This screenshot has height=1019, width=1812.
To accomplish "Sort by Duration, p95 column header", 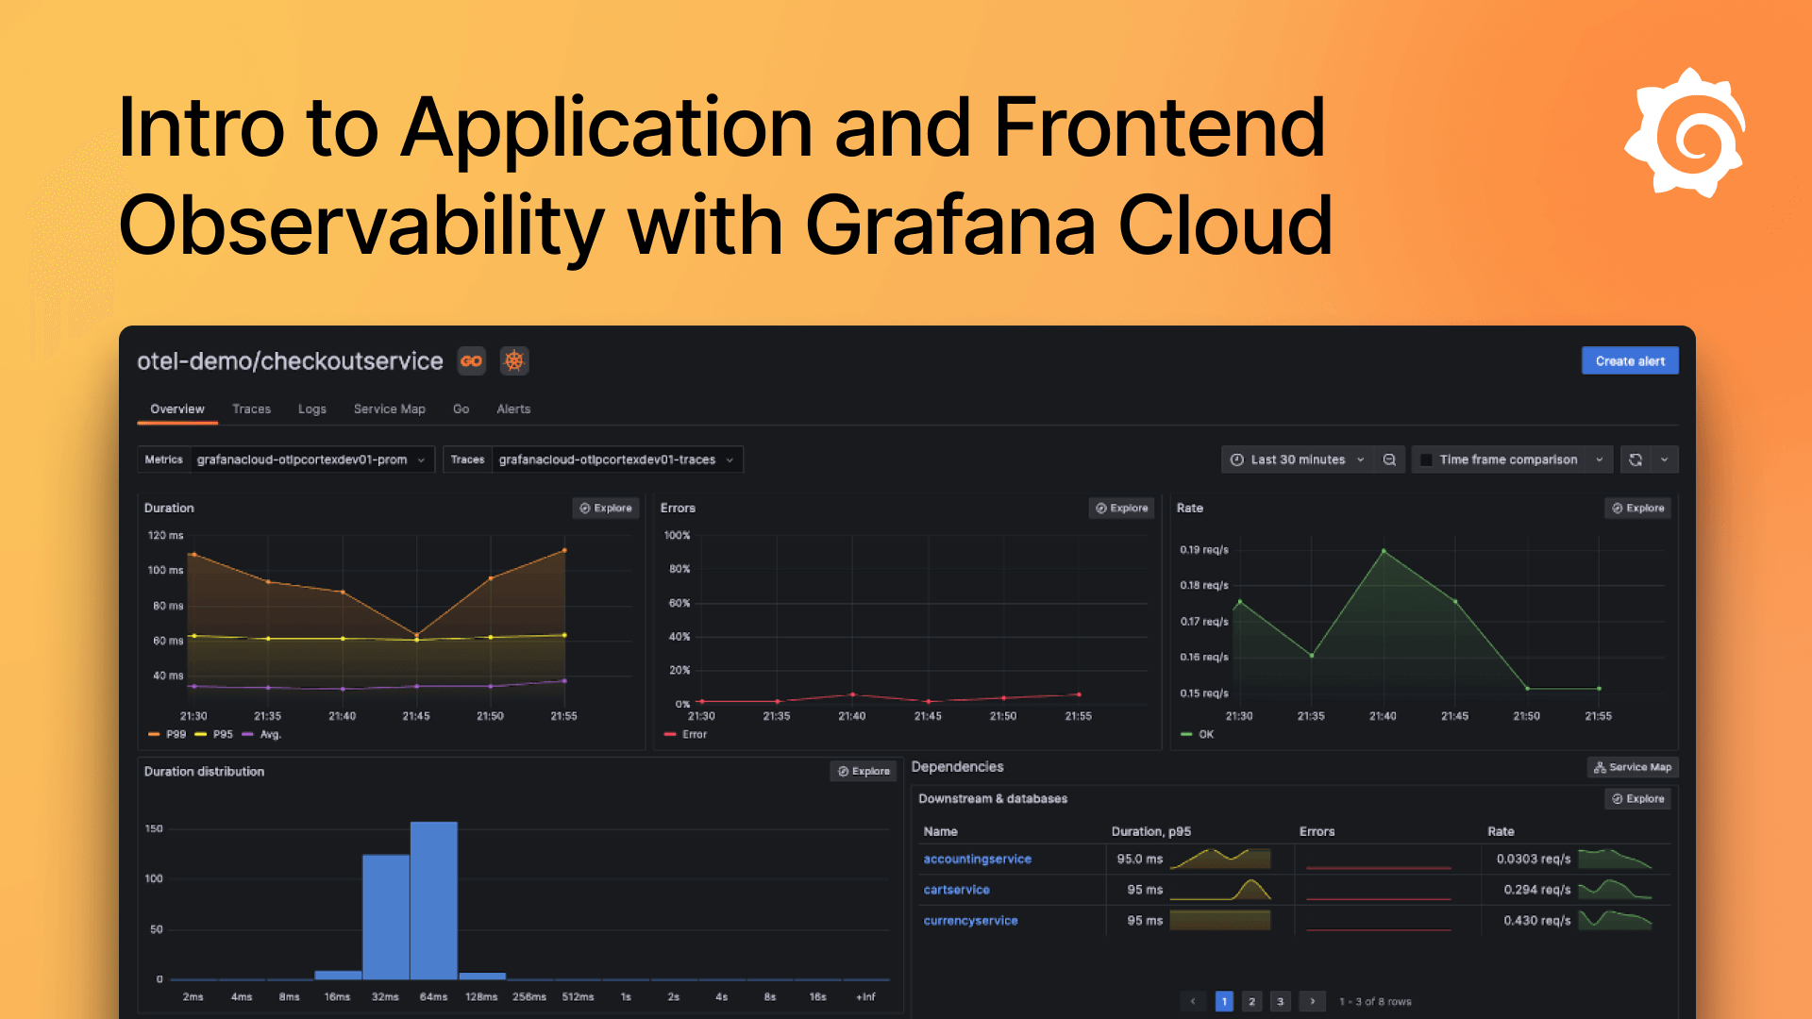I will pos(1150,832).
